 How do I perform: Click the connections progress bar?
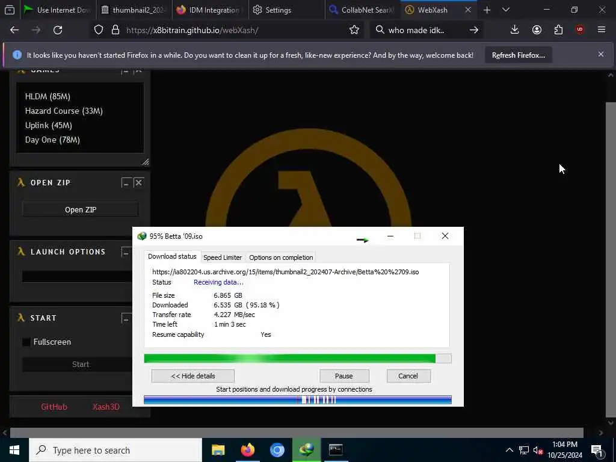[x=298, y=399]
